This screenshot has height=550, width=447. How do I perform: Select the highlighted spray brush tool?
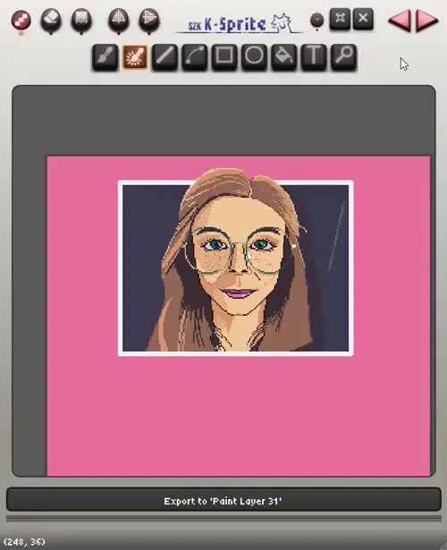pyautogui.click(x=135, y=57)
